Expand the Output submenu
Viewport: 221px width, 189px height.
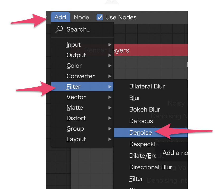82,55
